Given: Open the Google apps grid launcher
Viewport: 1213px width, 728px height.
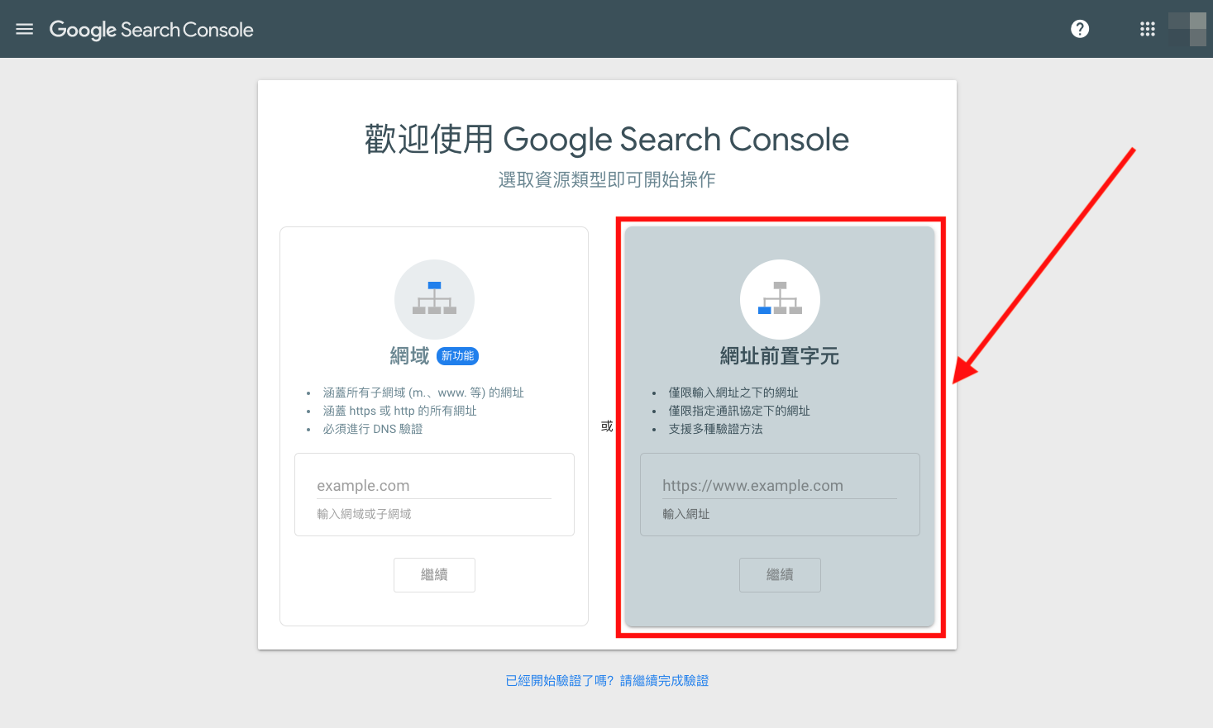Looking at the screenshot, I should [x=1148, y=29].
